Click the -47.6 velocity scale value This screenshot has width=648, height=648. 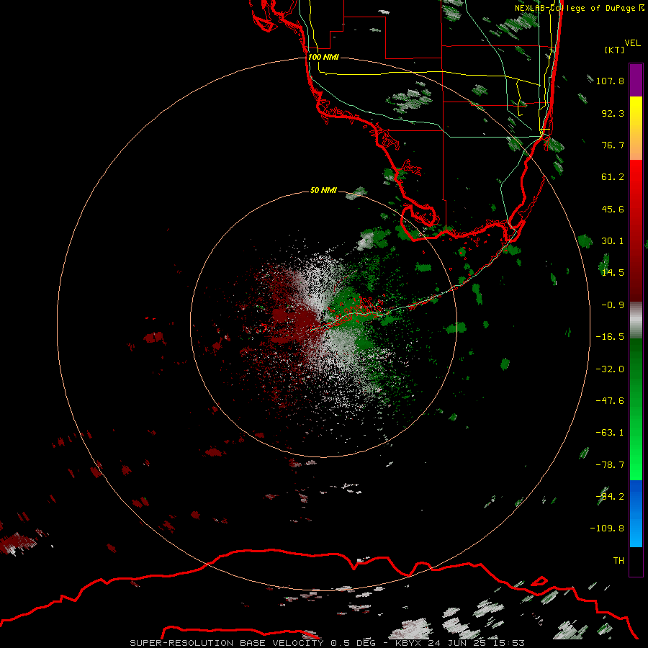[610, 401]
